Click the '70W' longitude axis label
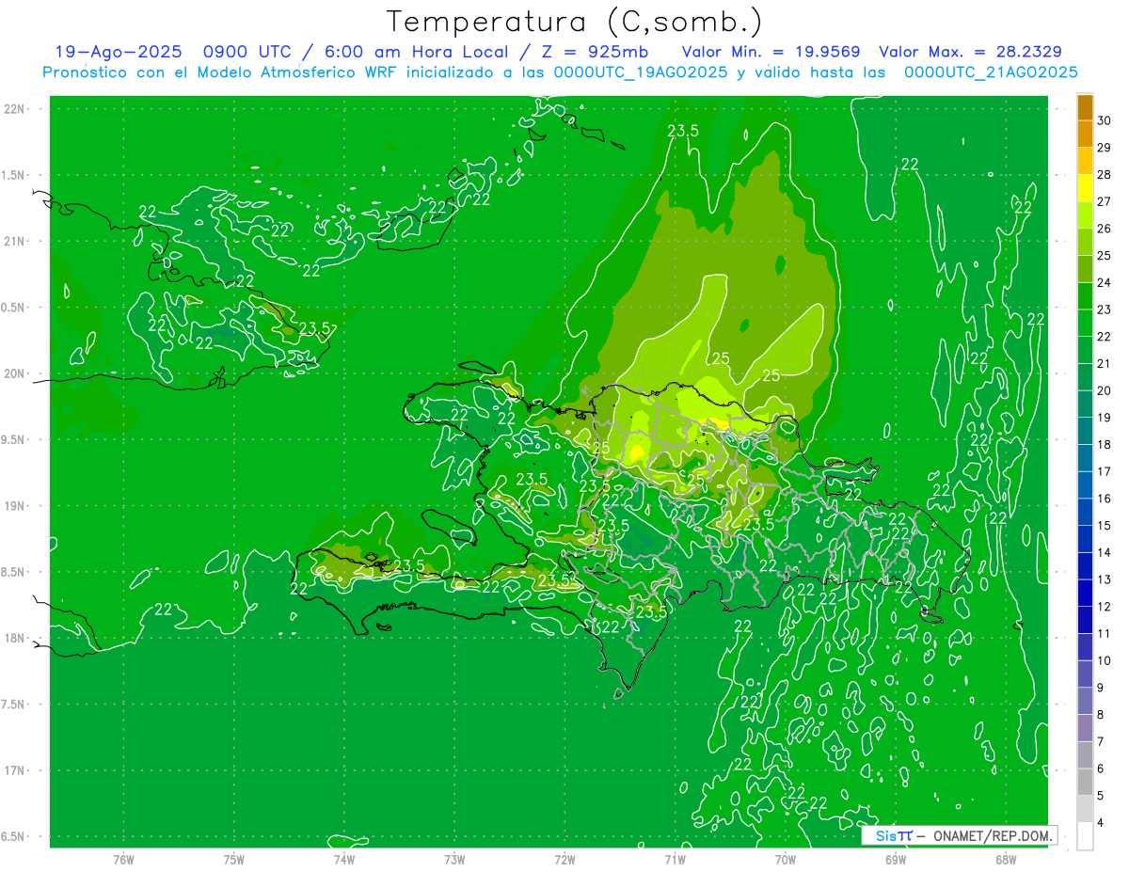 (785, 859)
